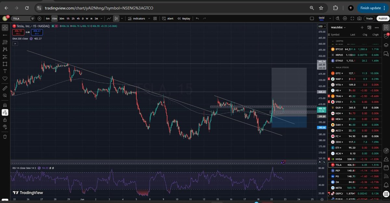Start bar Replay mode
The width and height of the screenshot is (390, 203).
tap(184, 19)
